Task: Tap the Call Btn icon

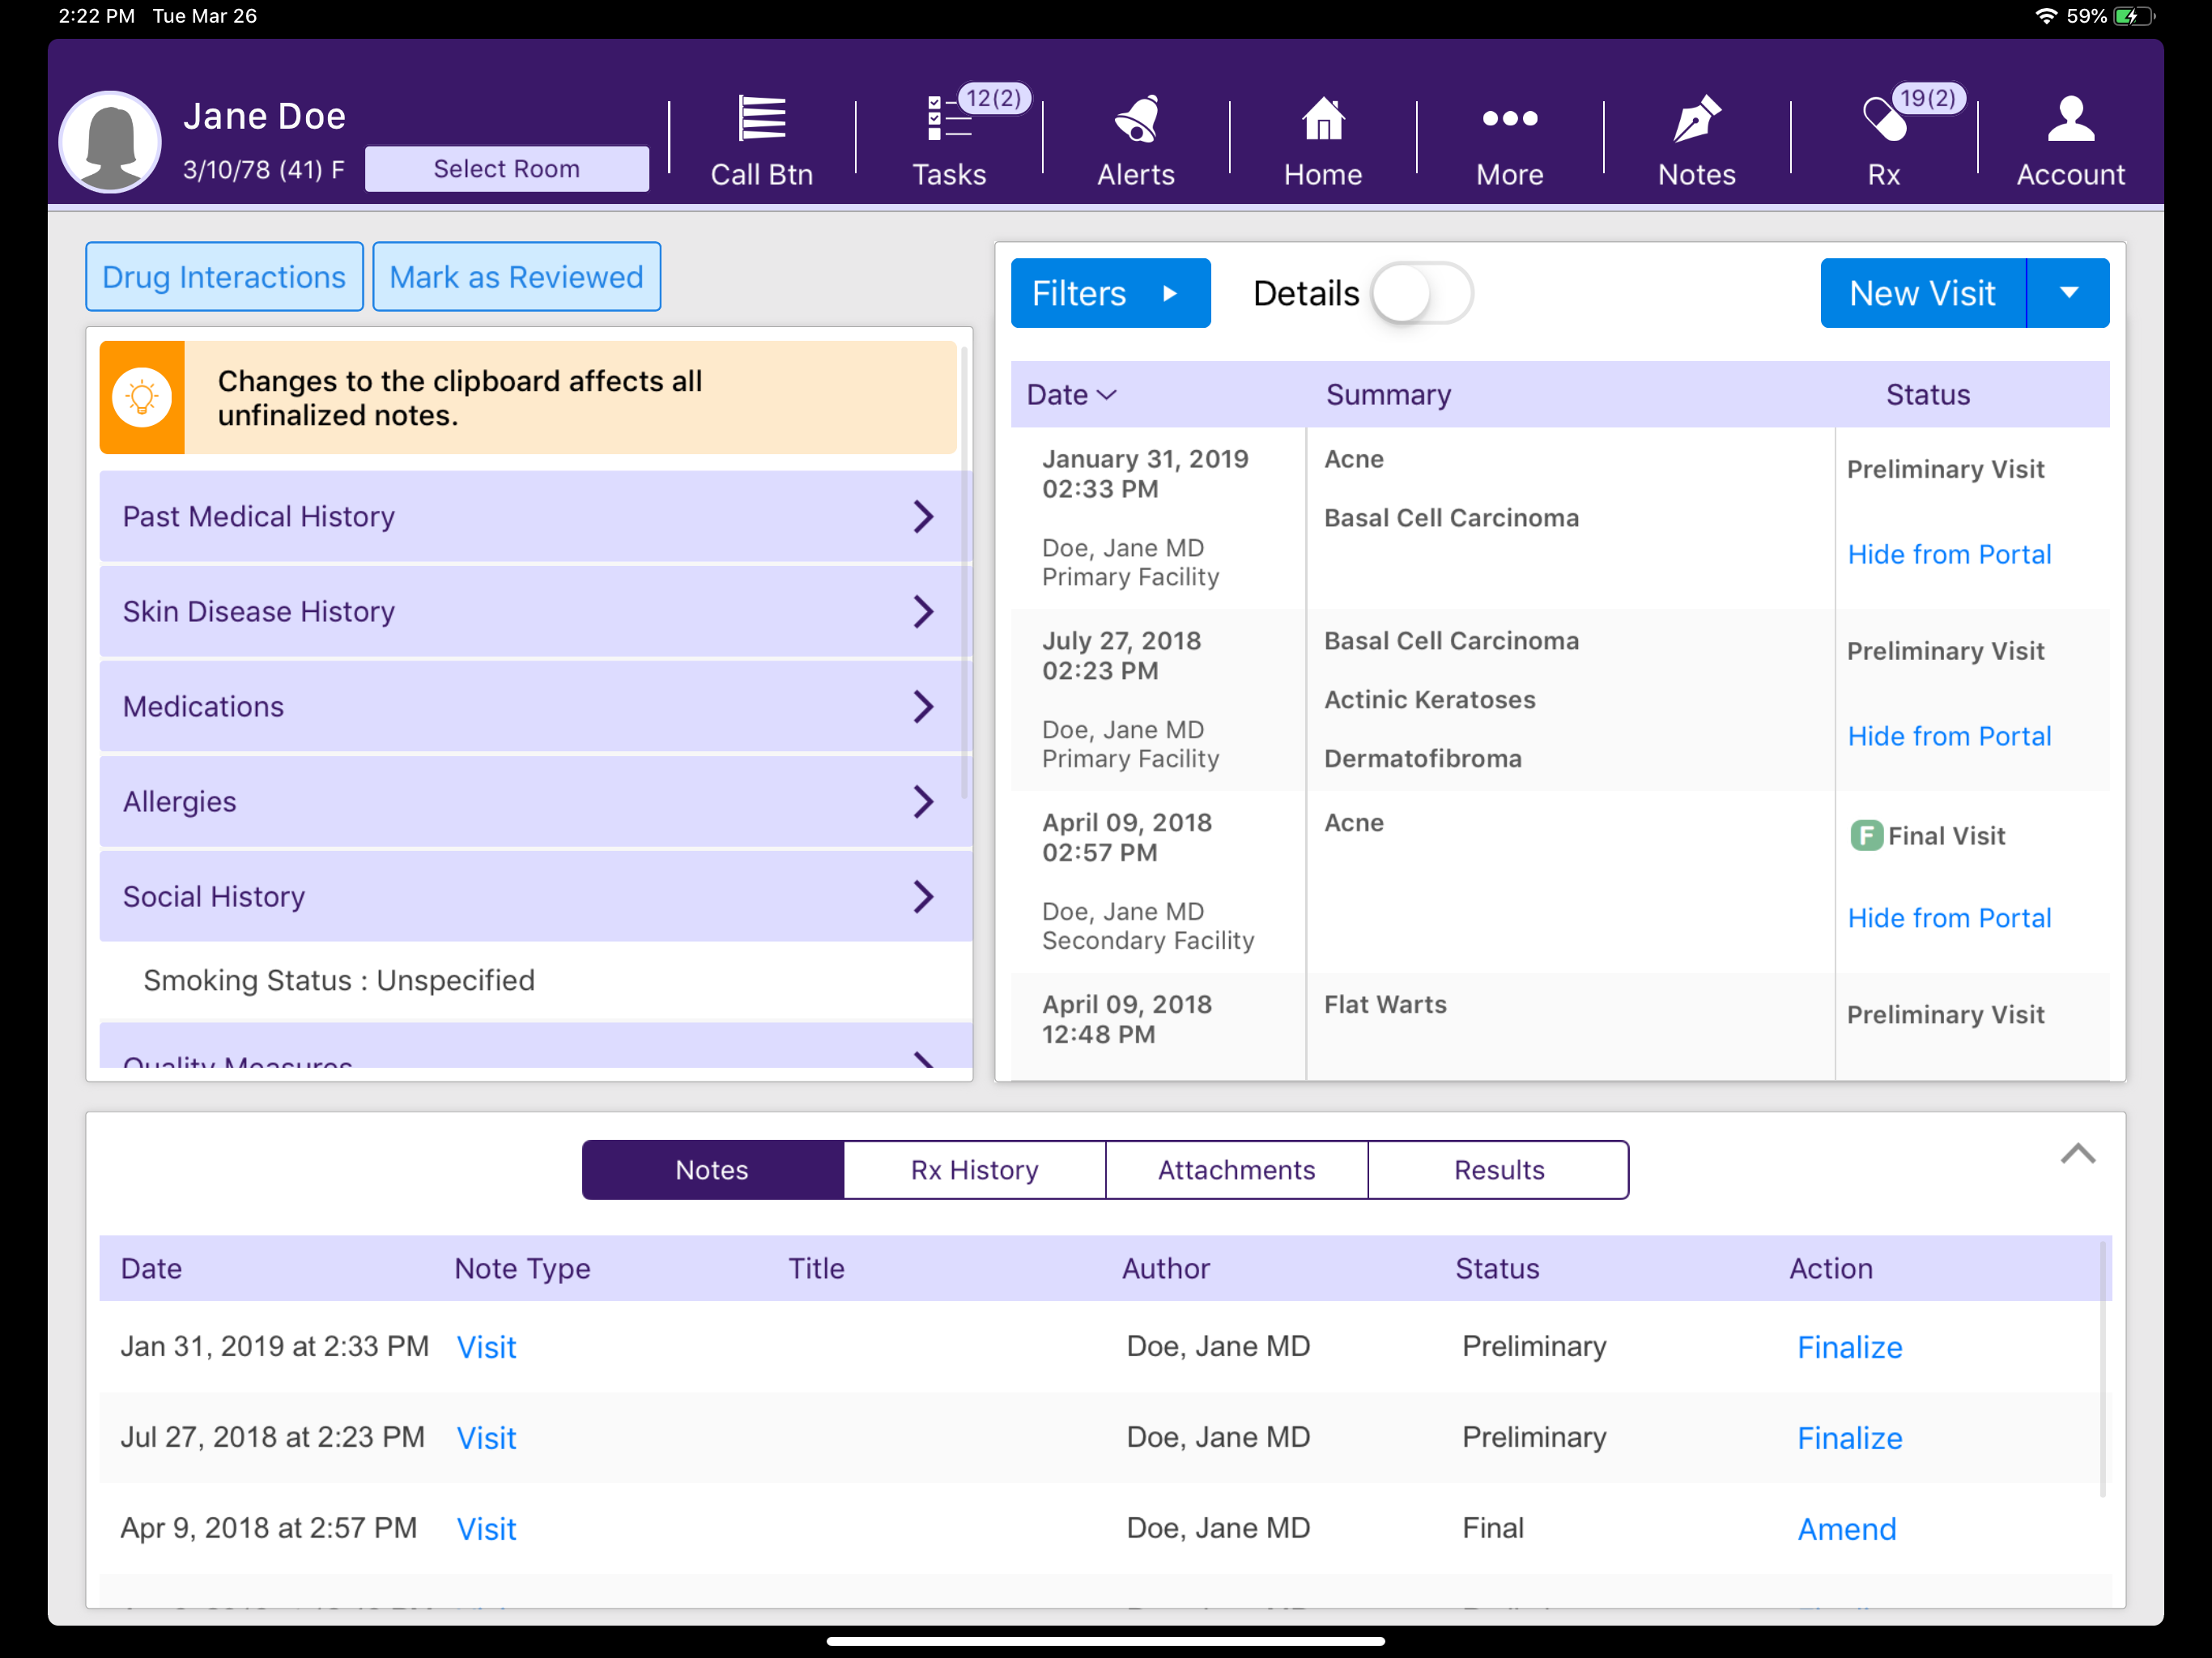Action: click(761, 119)
